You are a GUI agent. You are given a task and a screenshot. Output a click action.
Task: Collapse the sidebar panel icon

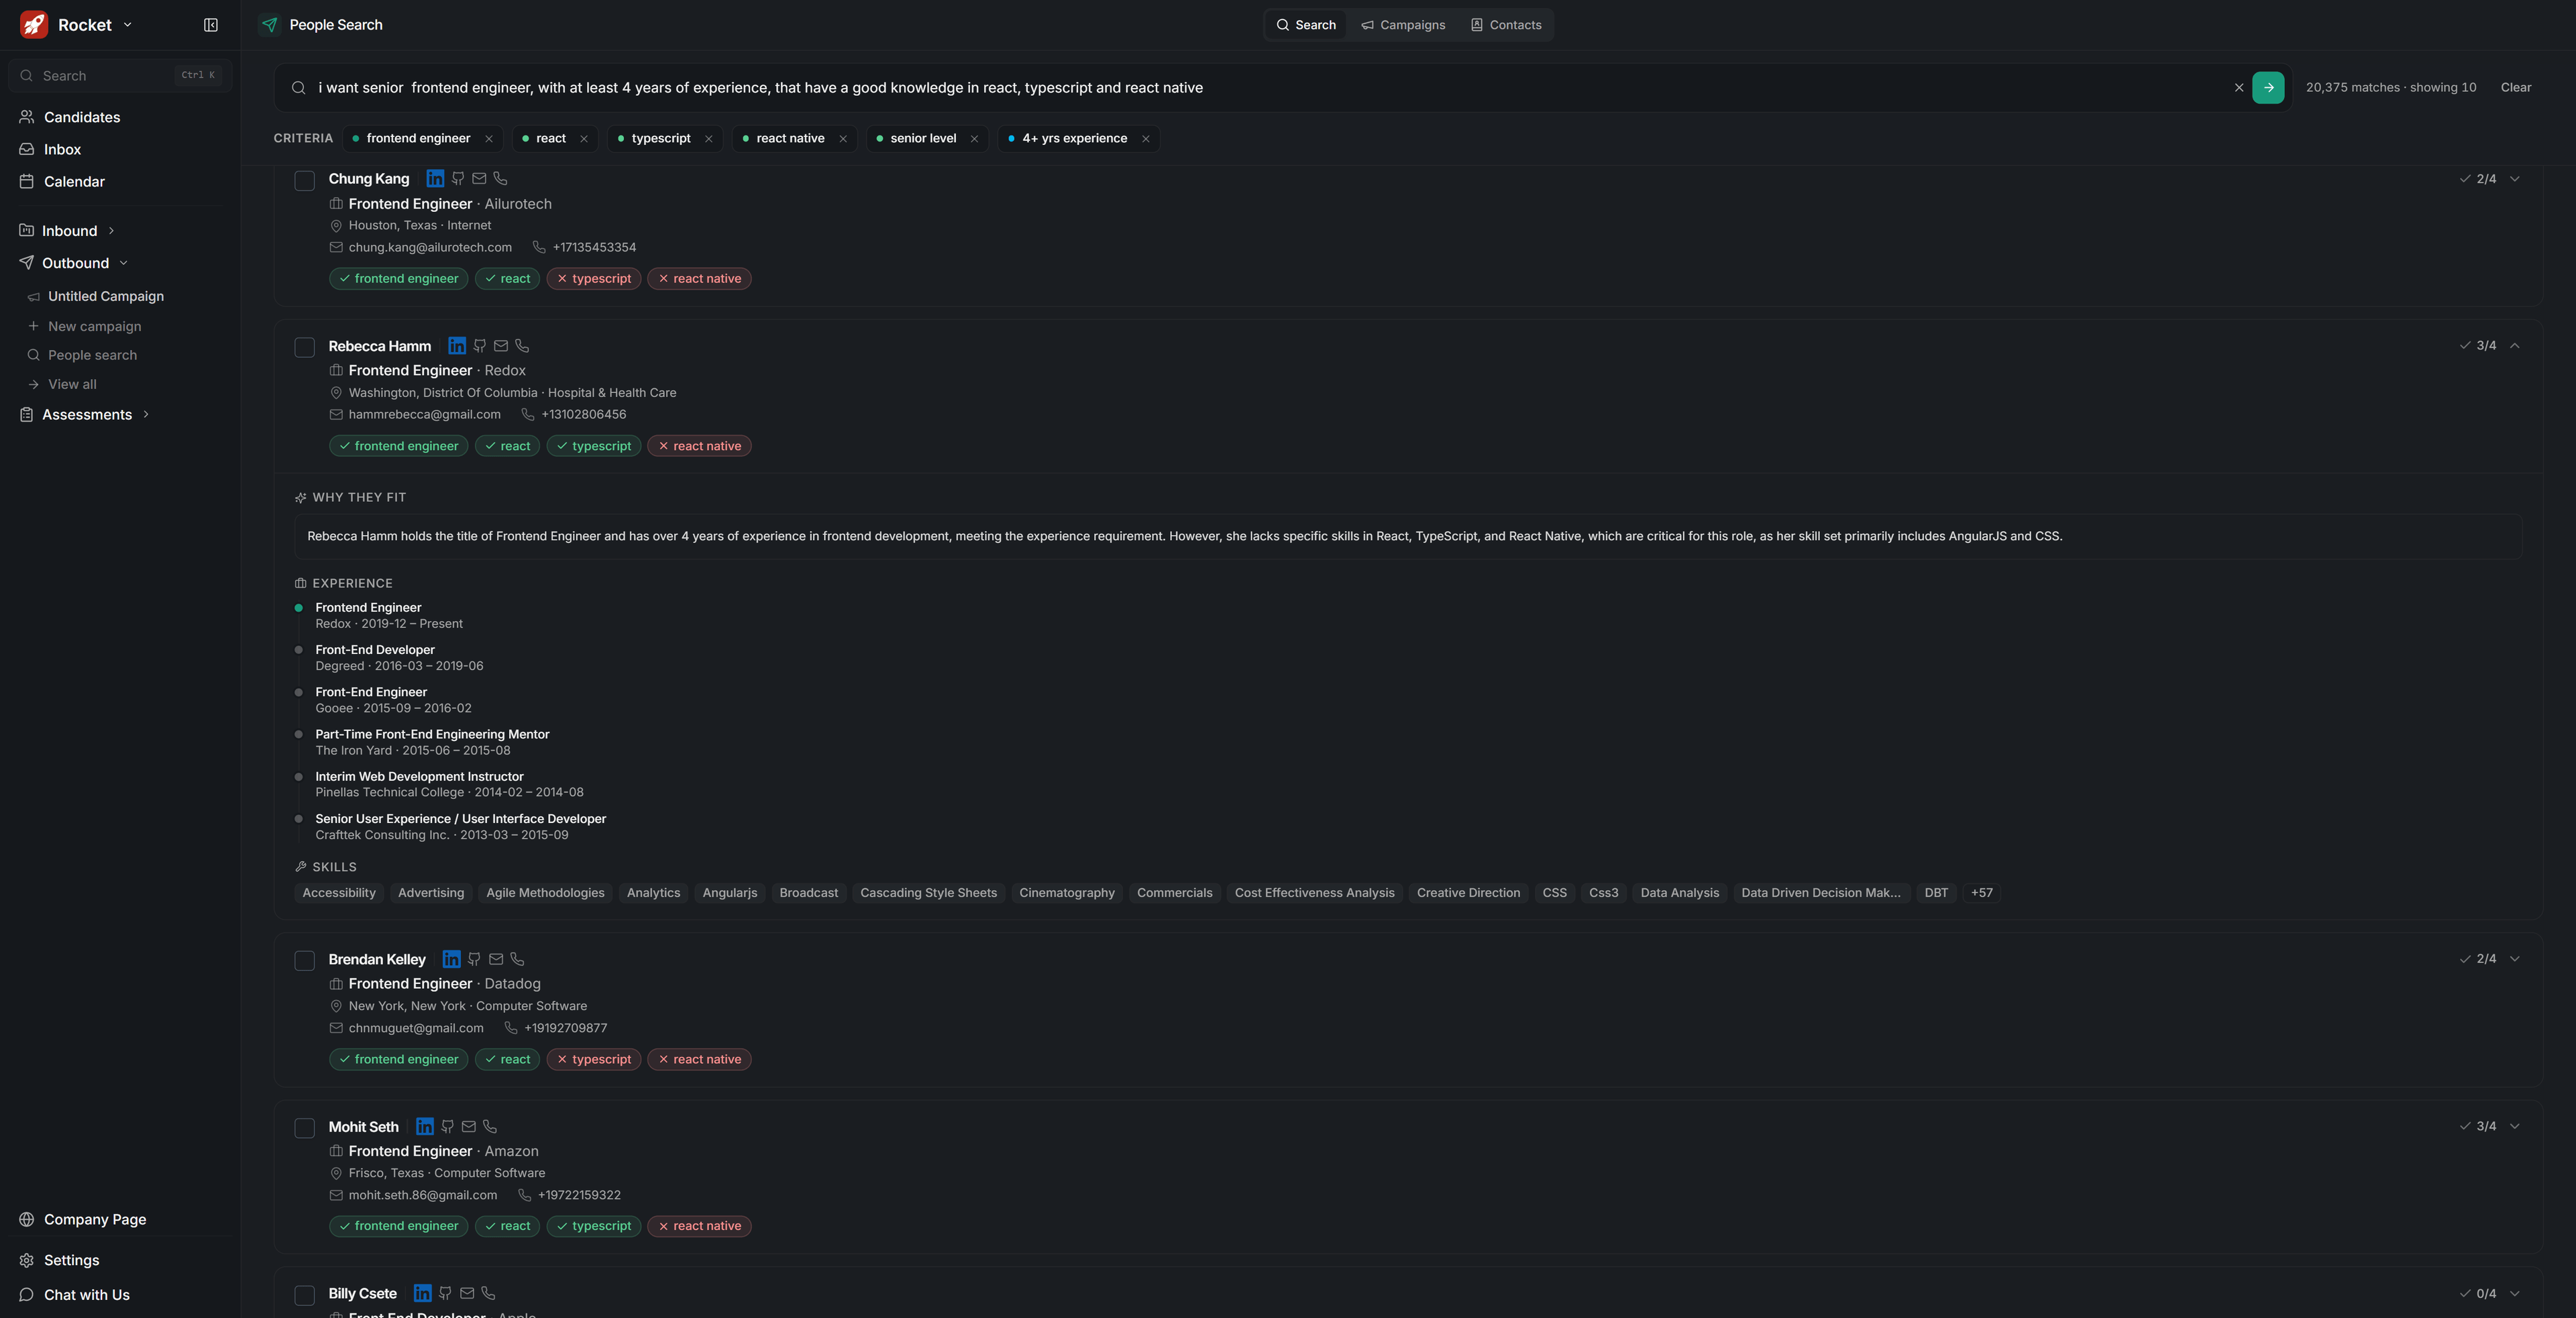pos(211,25)
